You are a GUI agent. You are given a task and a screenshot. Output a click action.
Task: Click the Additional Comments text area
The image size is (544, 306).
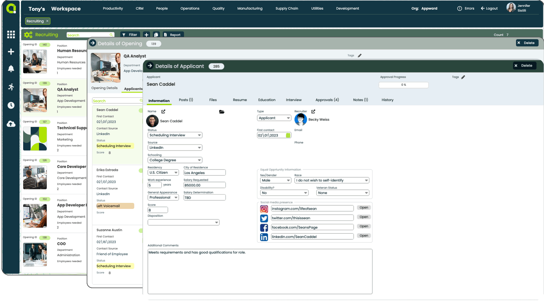tap(260, 271)
